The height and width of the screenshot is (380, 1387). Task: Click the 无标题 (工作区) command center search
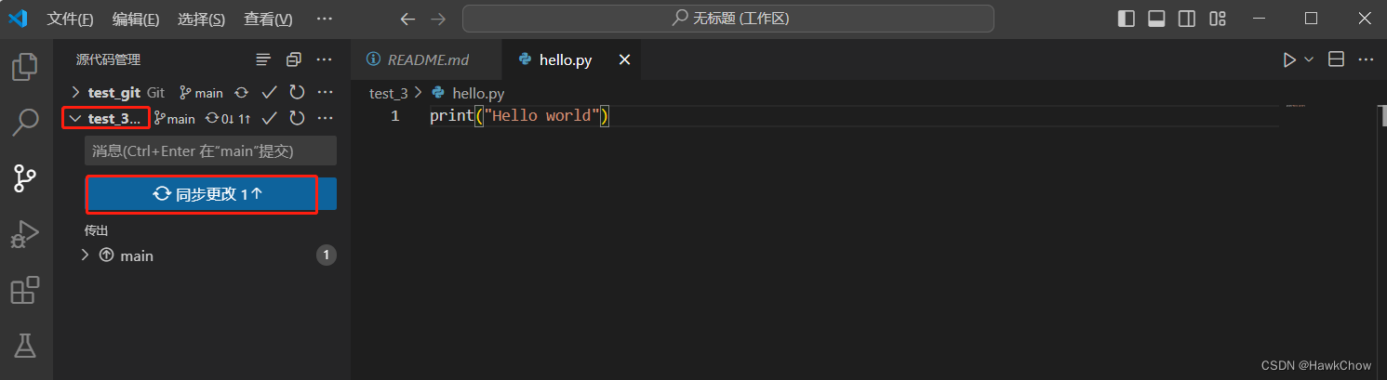[727, 19]
